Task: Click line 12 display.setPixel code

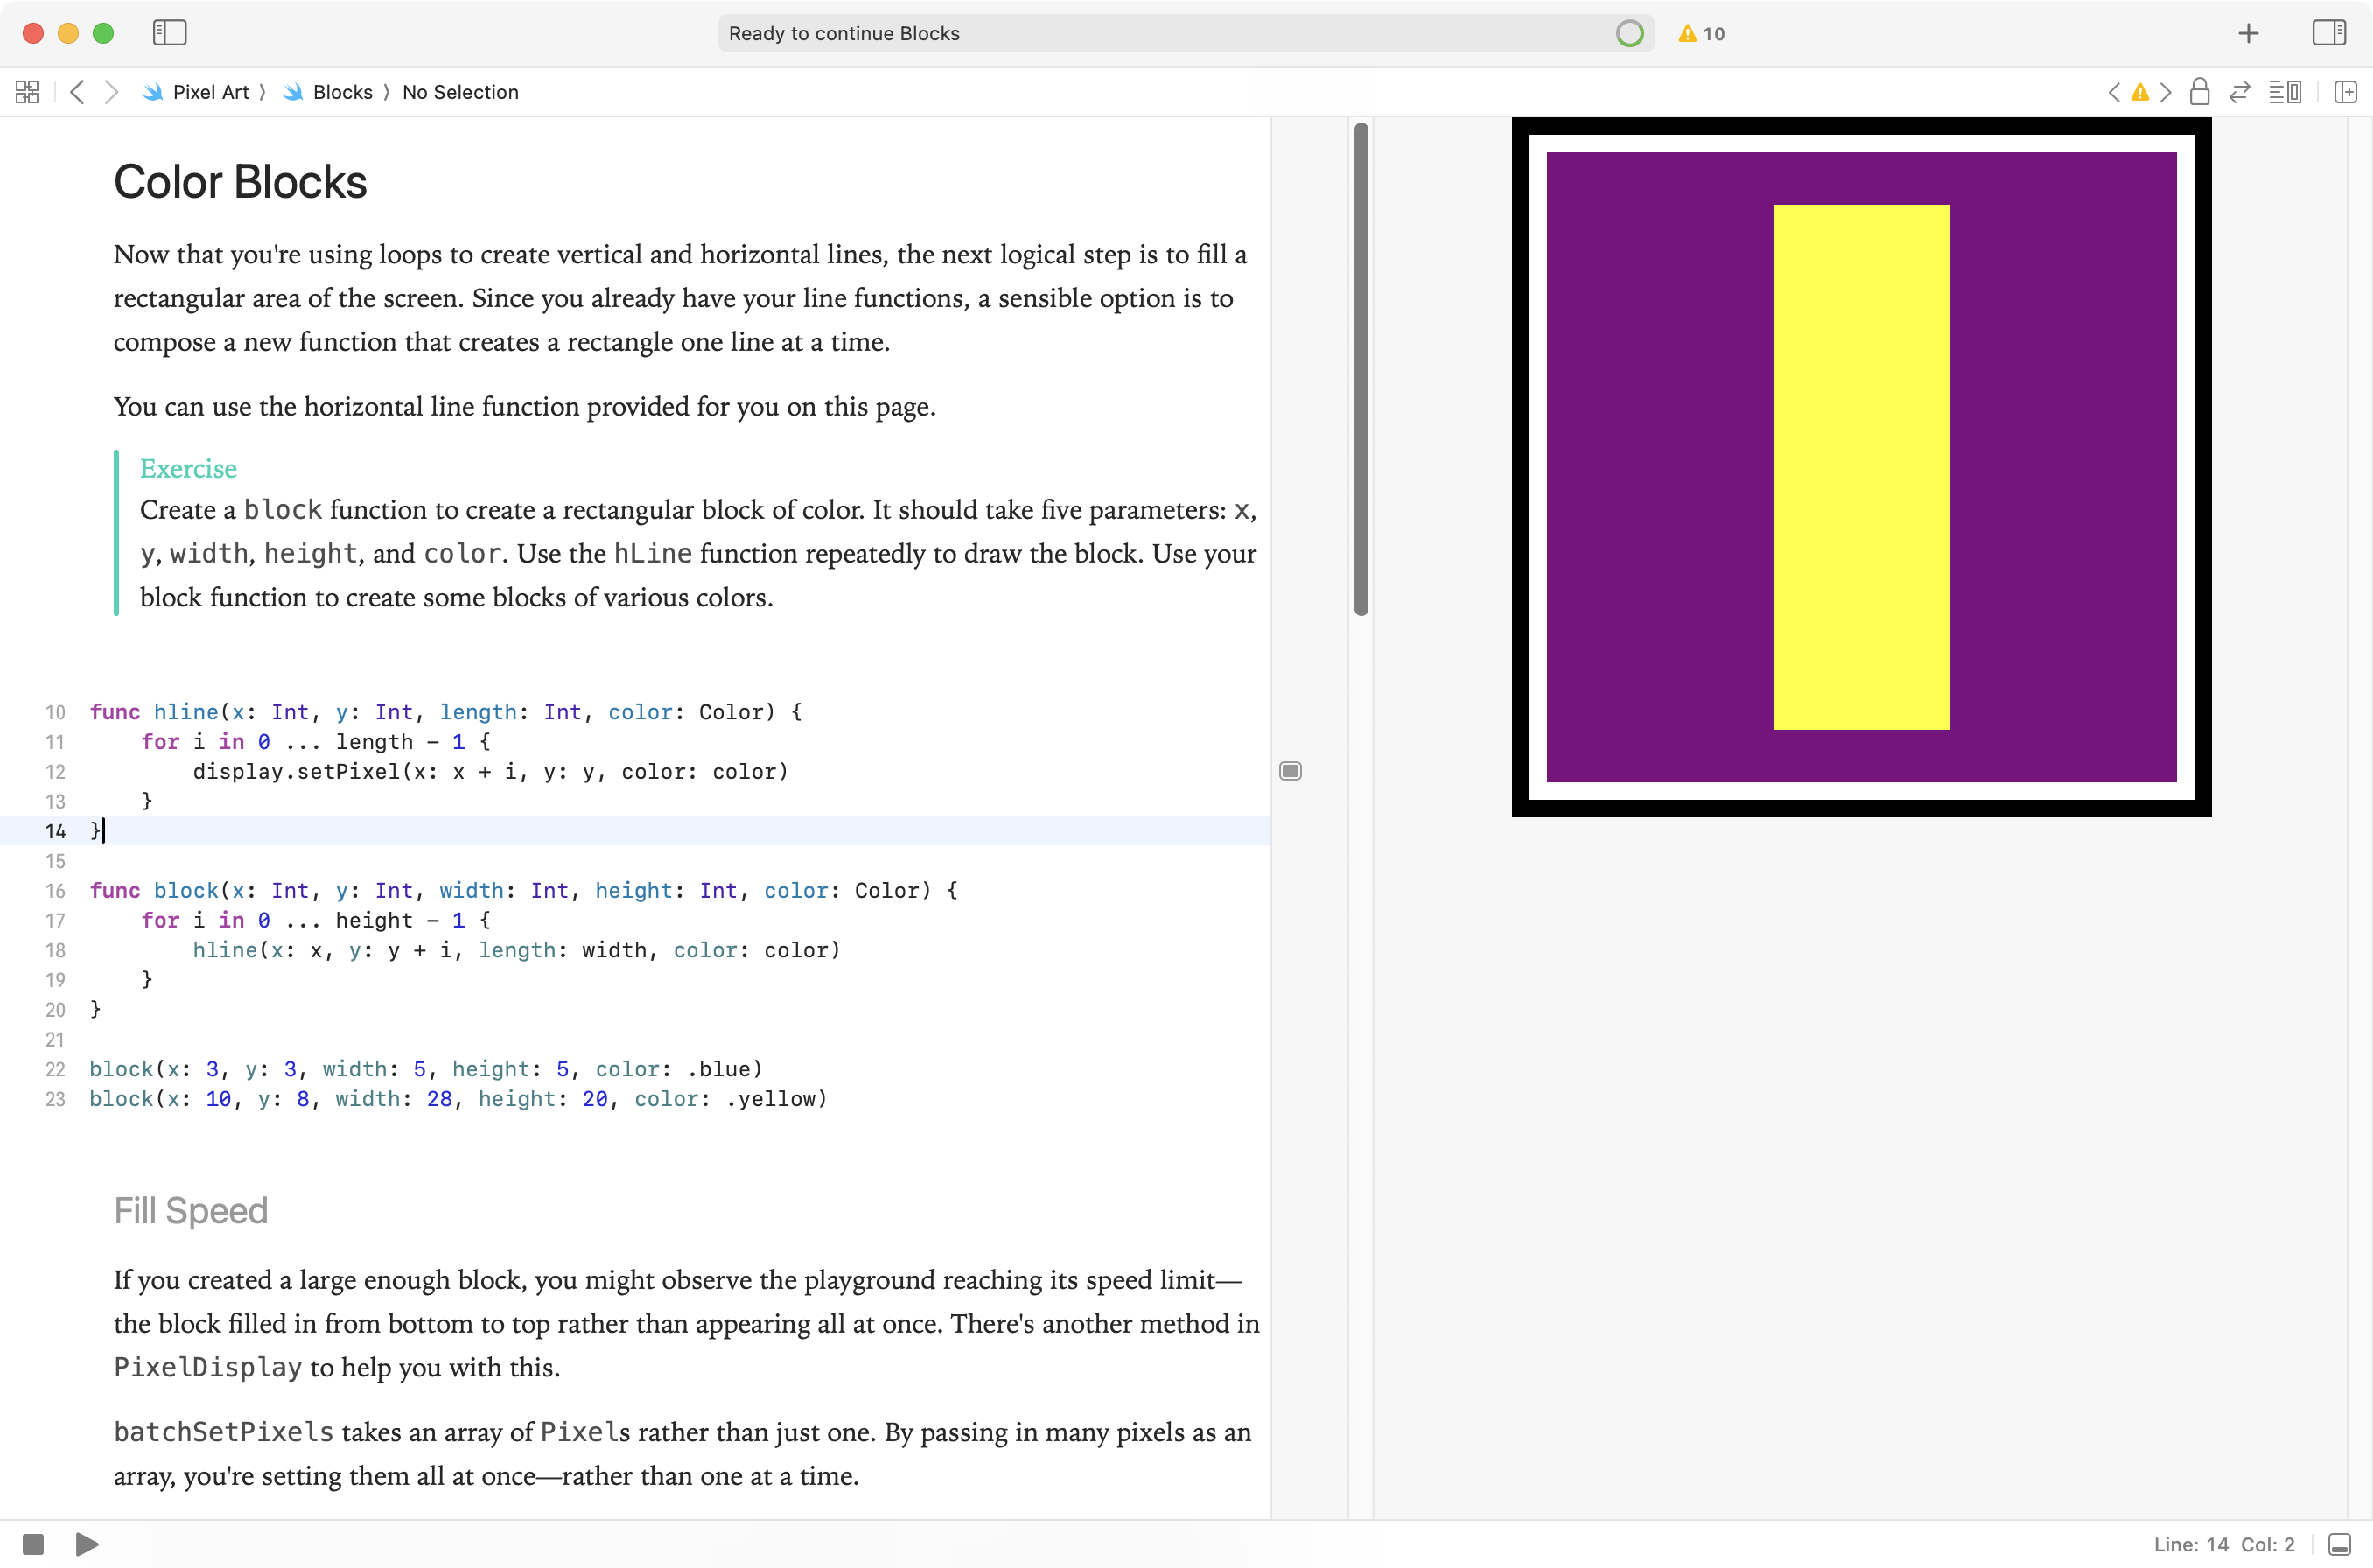Action: pyautogui.click(x=490, y=772)
